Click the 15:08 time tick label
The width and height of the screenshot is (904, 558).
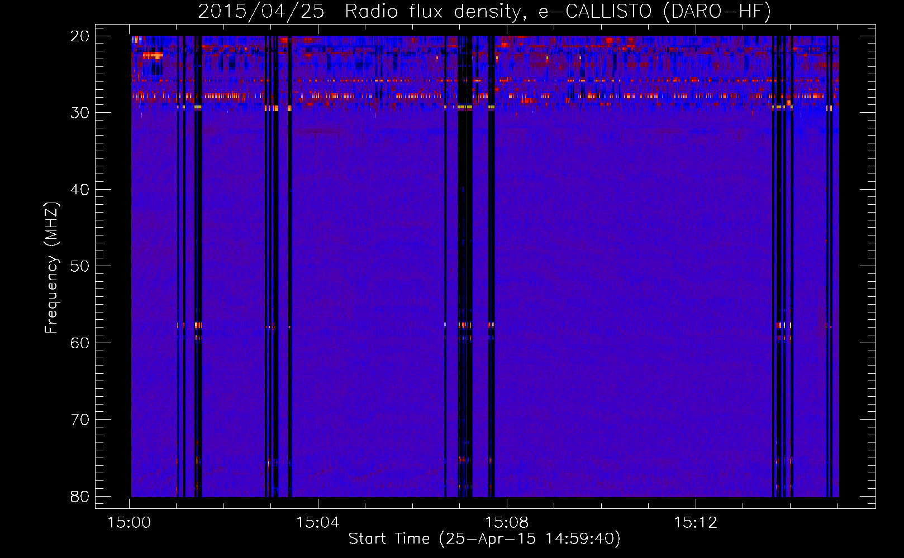507,523
